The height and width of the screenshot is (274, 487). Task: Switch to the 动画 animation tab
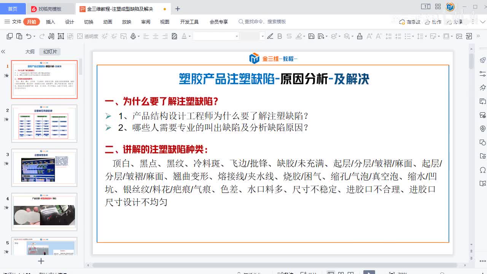[108, 22]
